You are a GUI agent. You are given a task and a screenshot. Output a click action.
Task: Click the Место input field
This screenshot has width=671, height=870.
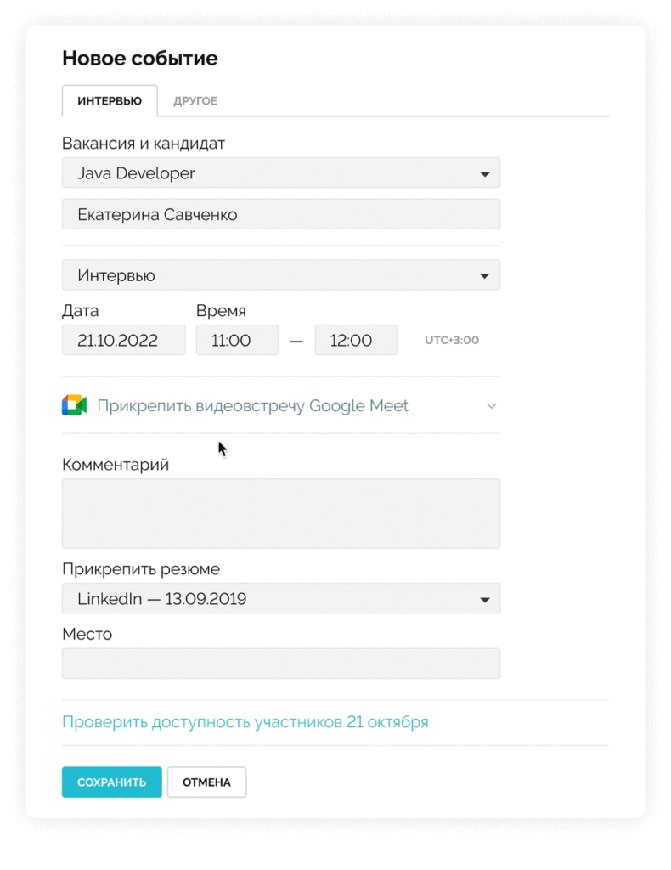280,664
